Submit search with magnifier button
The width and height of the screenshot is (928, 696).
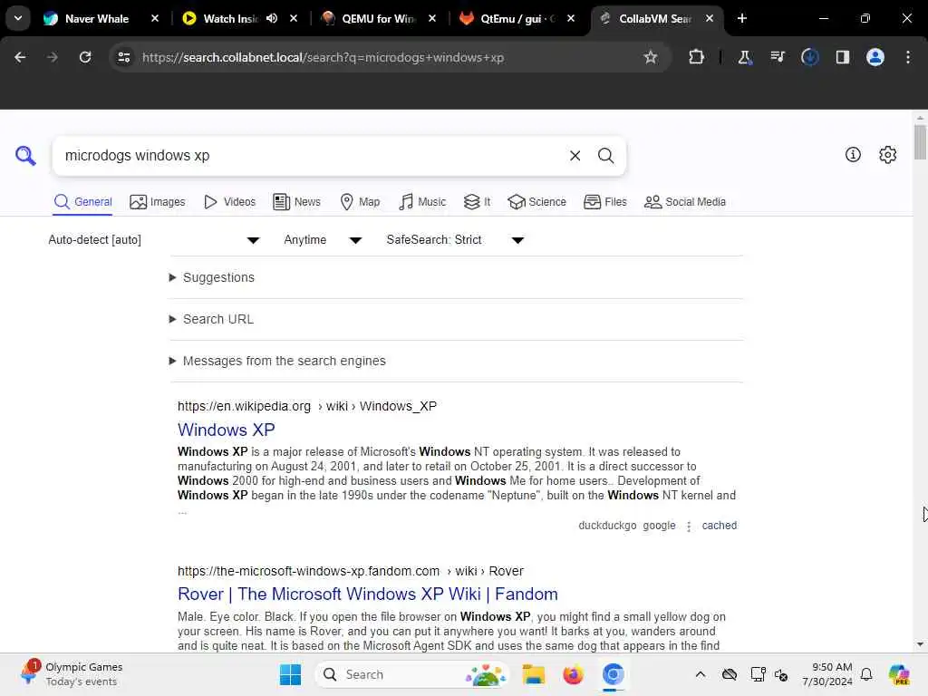605,156
